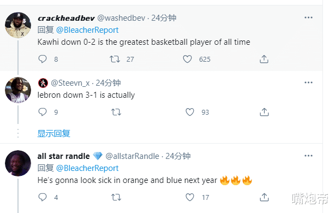Retweet all star randle's orange and blue tweet
335x213 pixels.
click(116, 197)
